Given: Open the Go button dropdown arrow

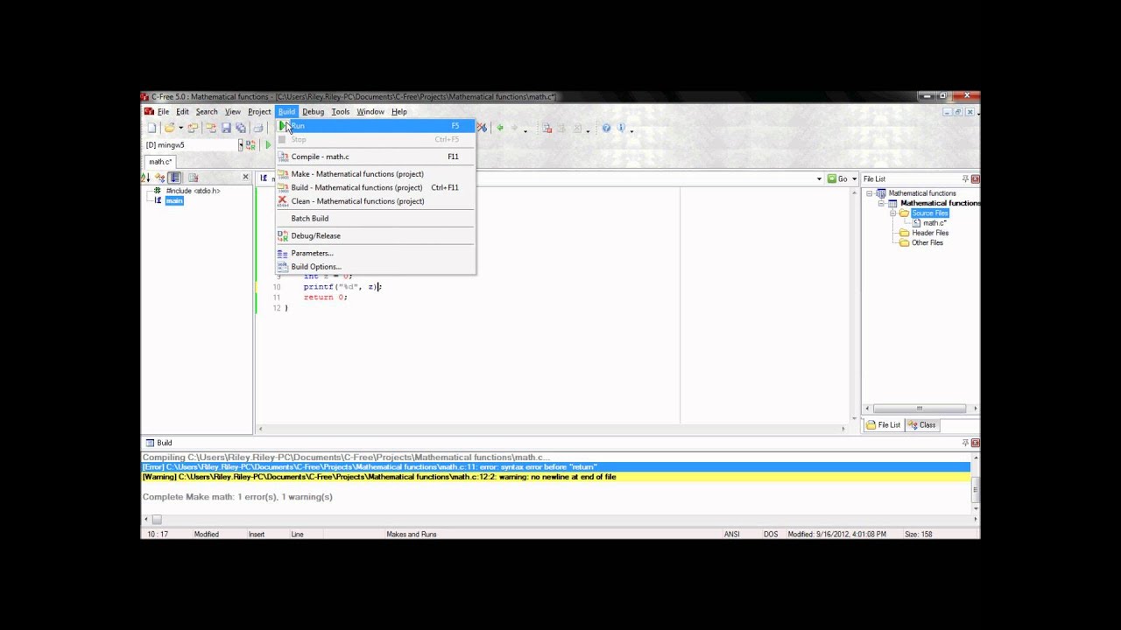Looking at the screenshot, I should tap(855, 179).
